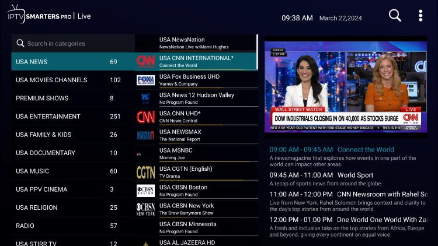This screenshot has height=246, width=438.
Task: Play USA CBSN Minnesota channel
Action: click(x=196, y=227)
